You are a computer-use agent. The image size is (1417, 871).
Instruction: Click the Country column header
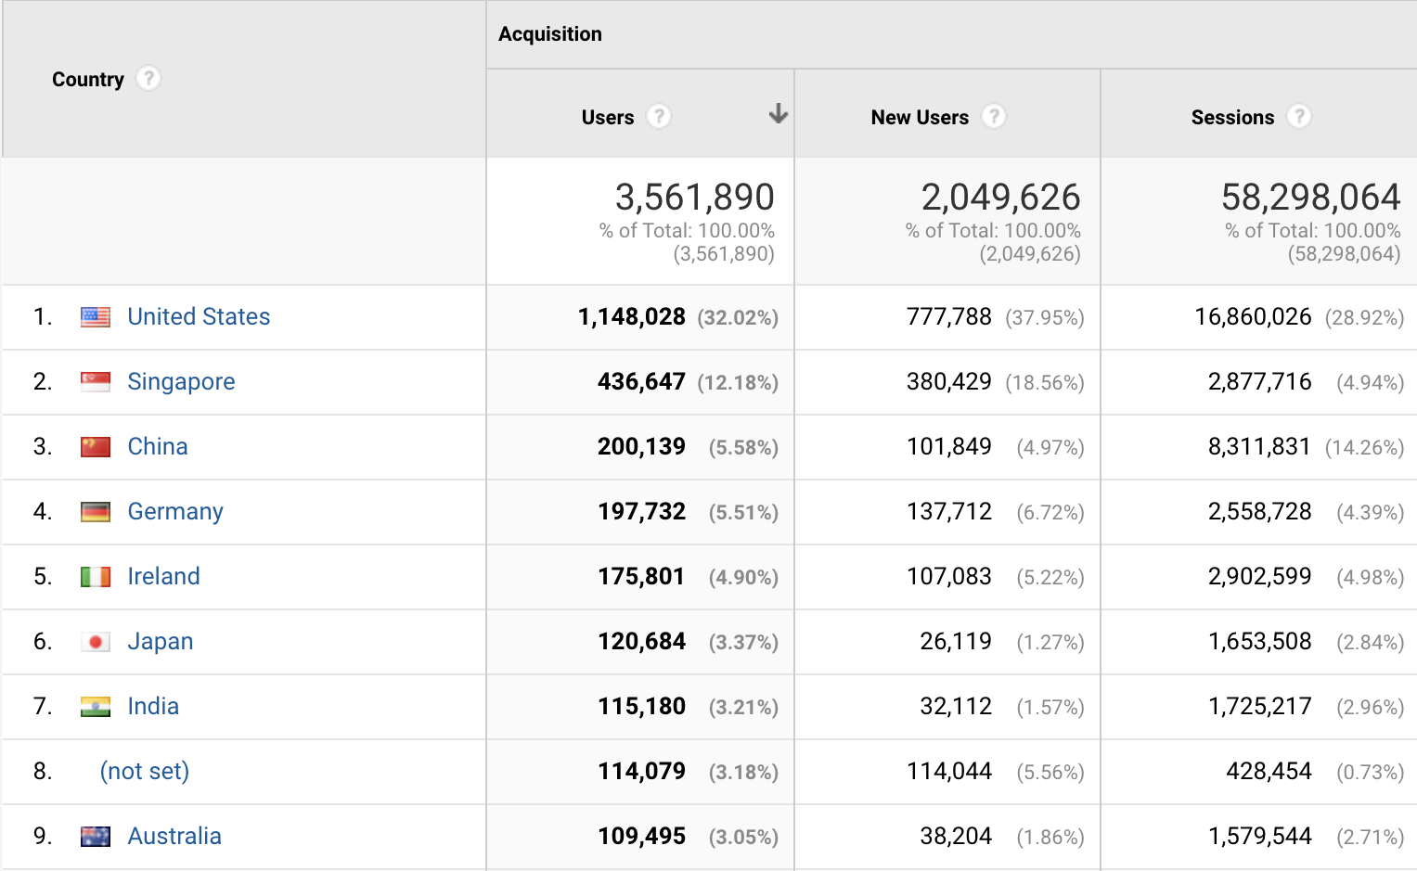pos(88,79)
